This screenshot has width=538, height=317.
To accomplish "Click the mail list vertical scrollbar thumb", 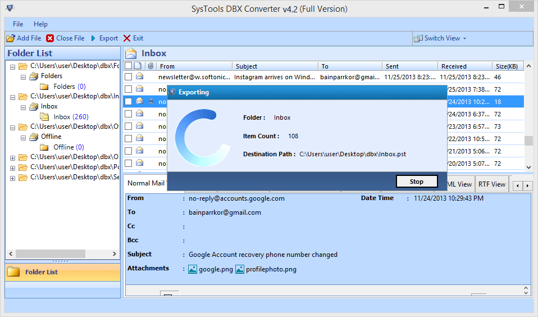I will [528, 141].
